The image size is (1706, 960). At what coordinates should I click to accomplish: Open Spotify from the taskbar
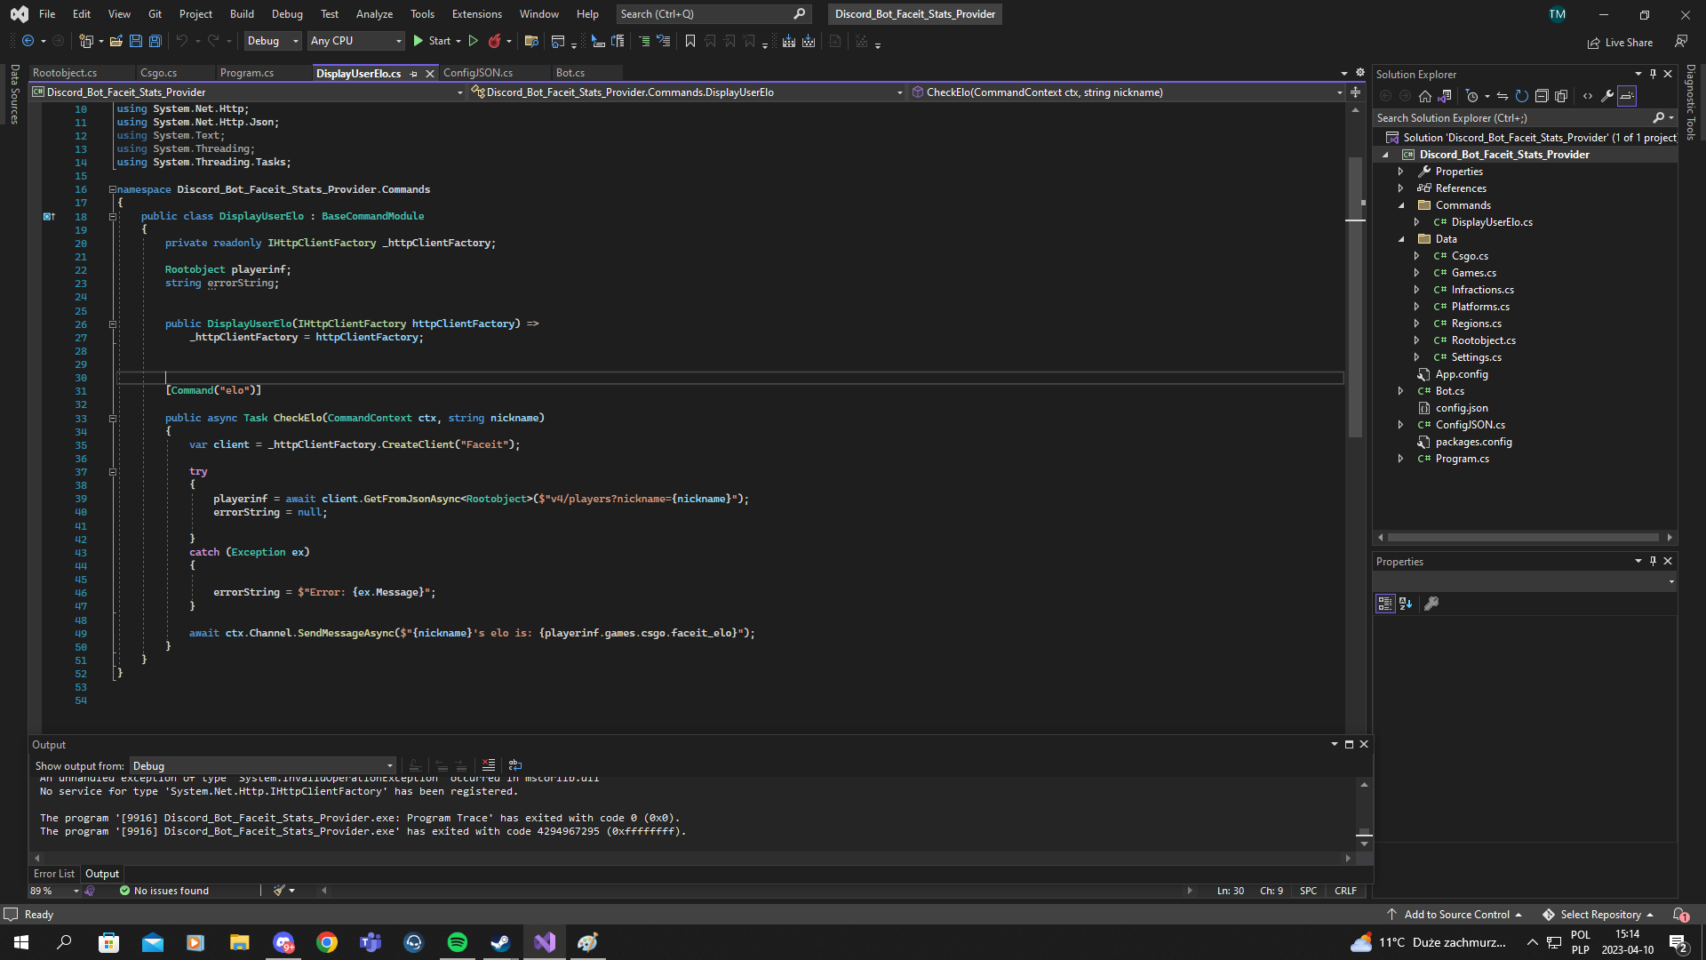tap(458, 942)
